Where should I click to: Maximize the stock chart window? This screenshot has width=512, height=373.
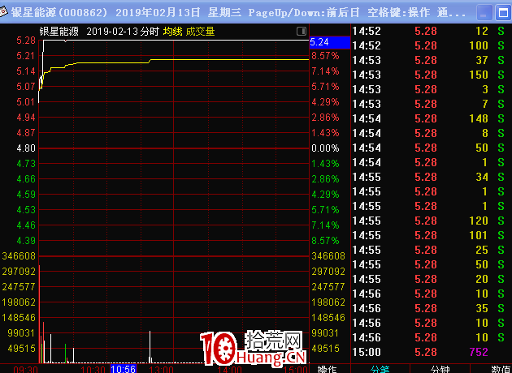click(502, 13)
